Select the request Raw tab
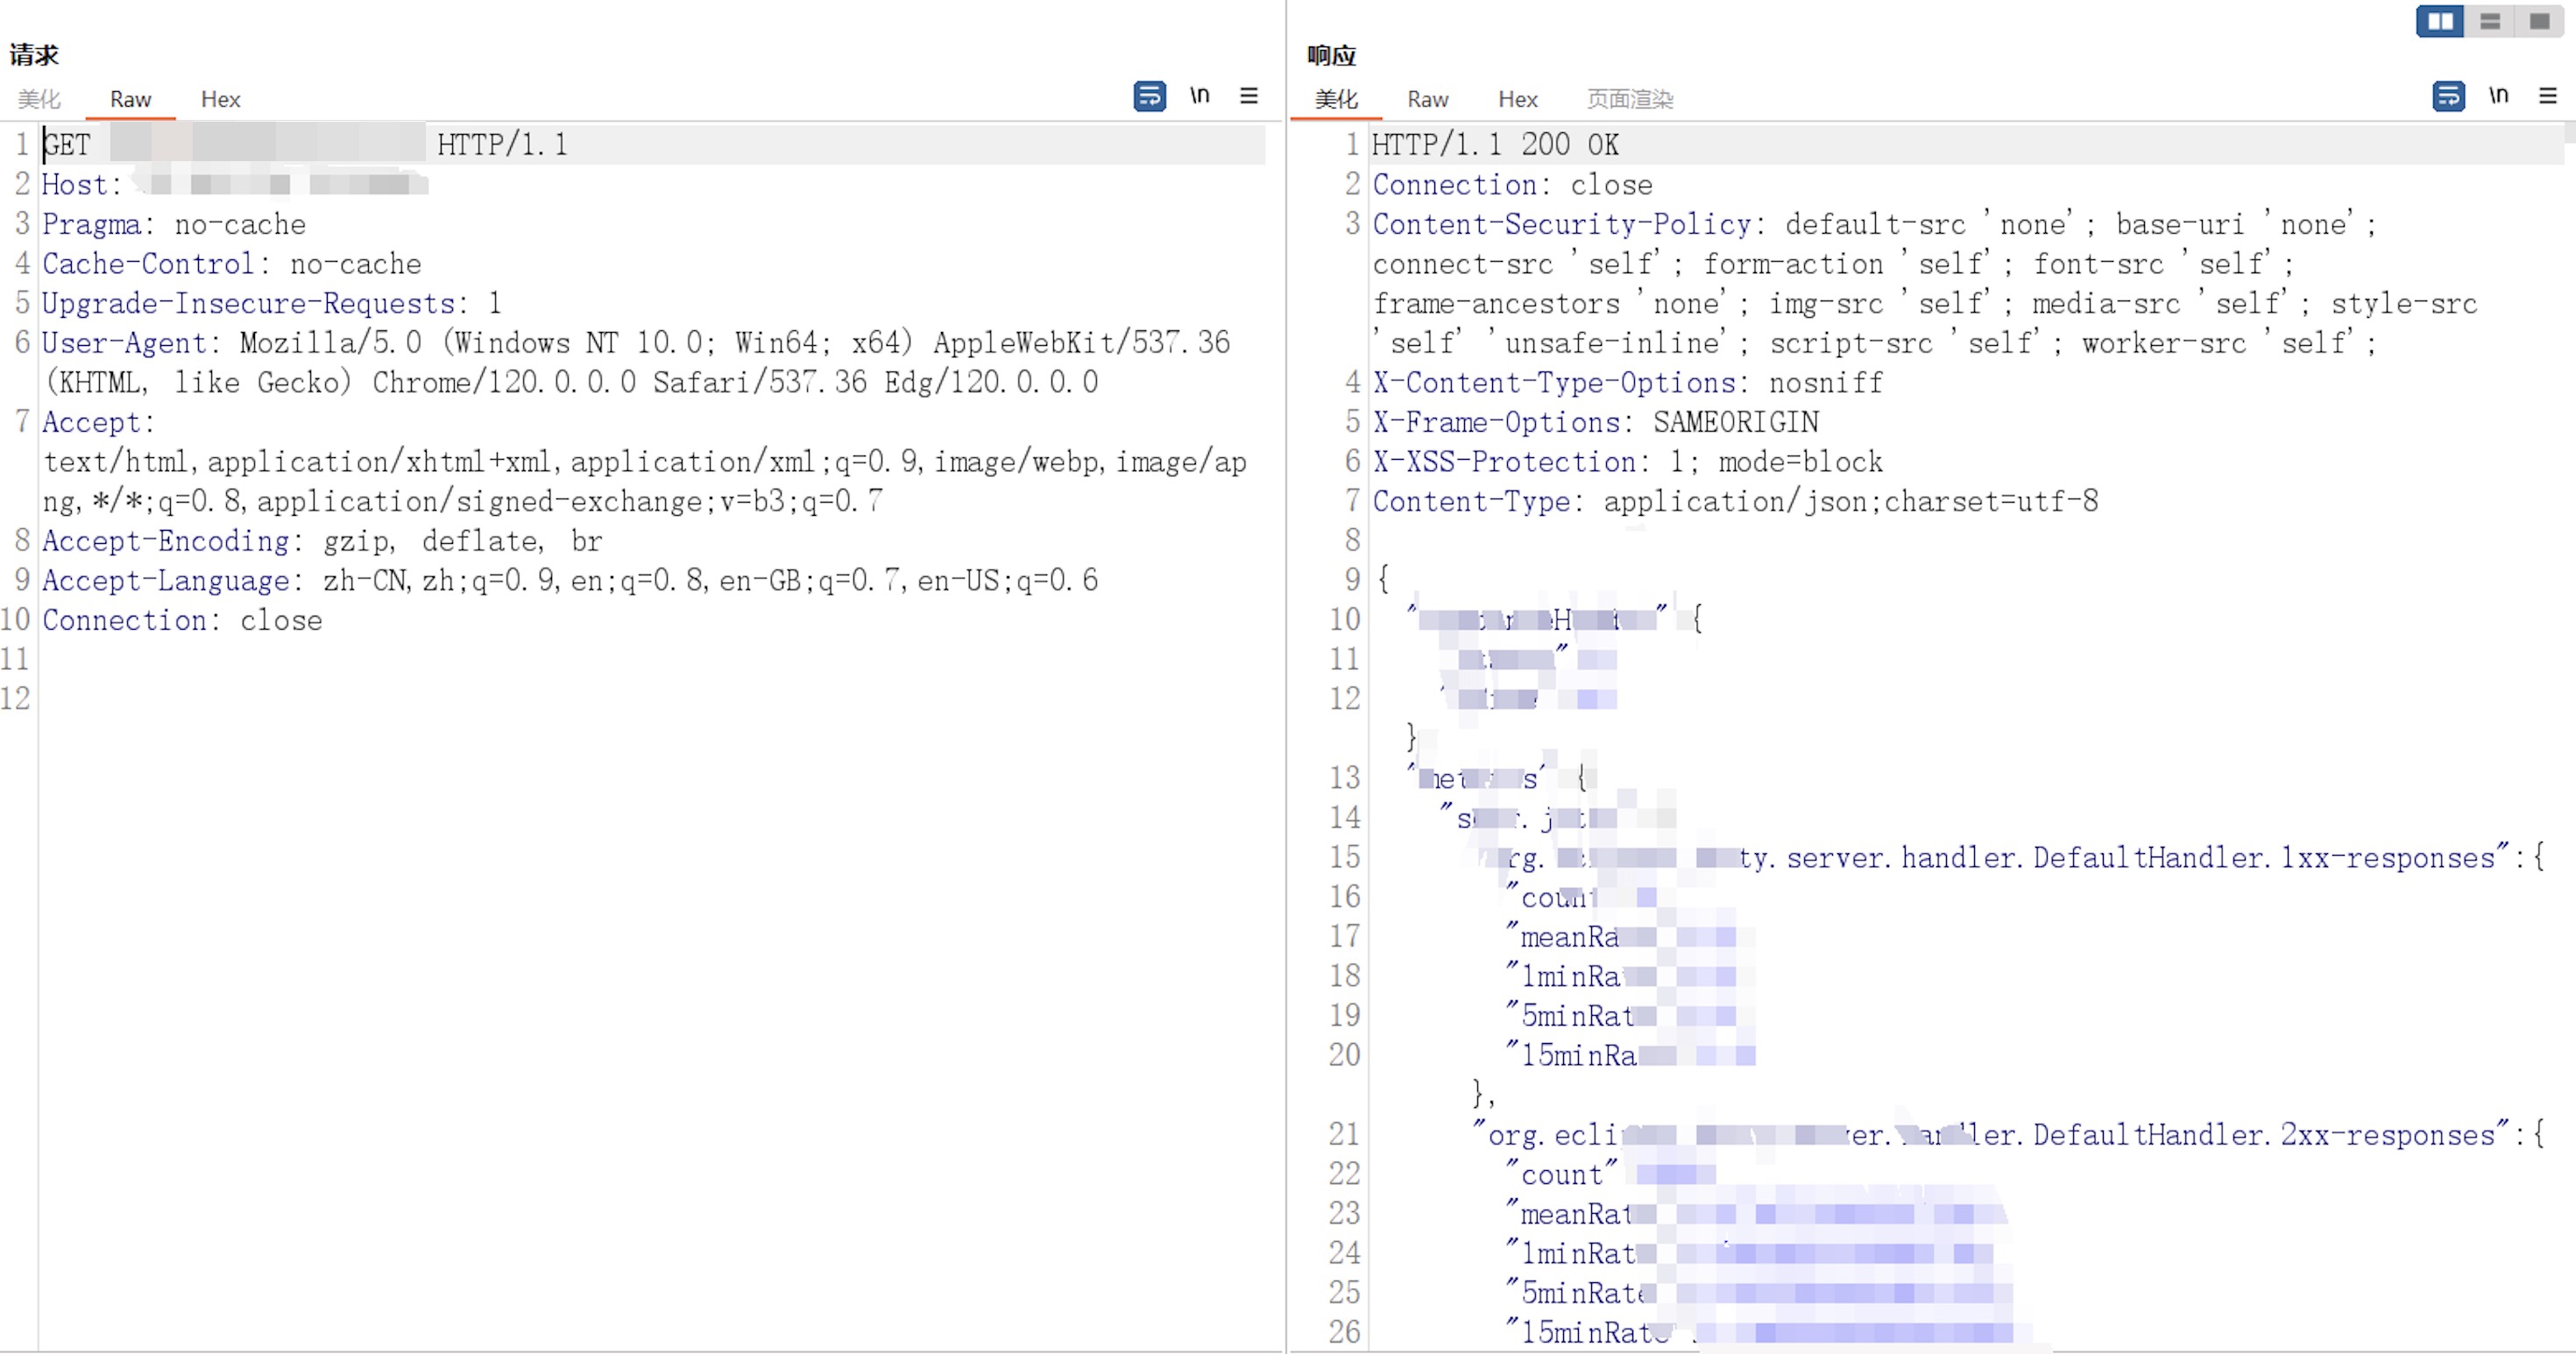Image resolution: width=2576 pixels, height=1354 pixels. click(130, 99)
